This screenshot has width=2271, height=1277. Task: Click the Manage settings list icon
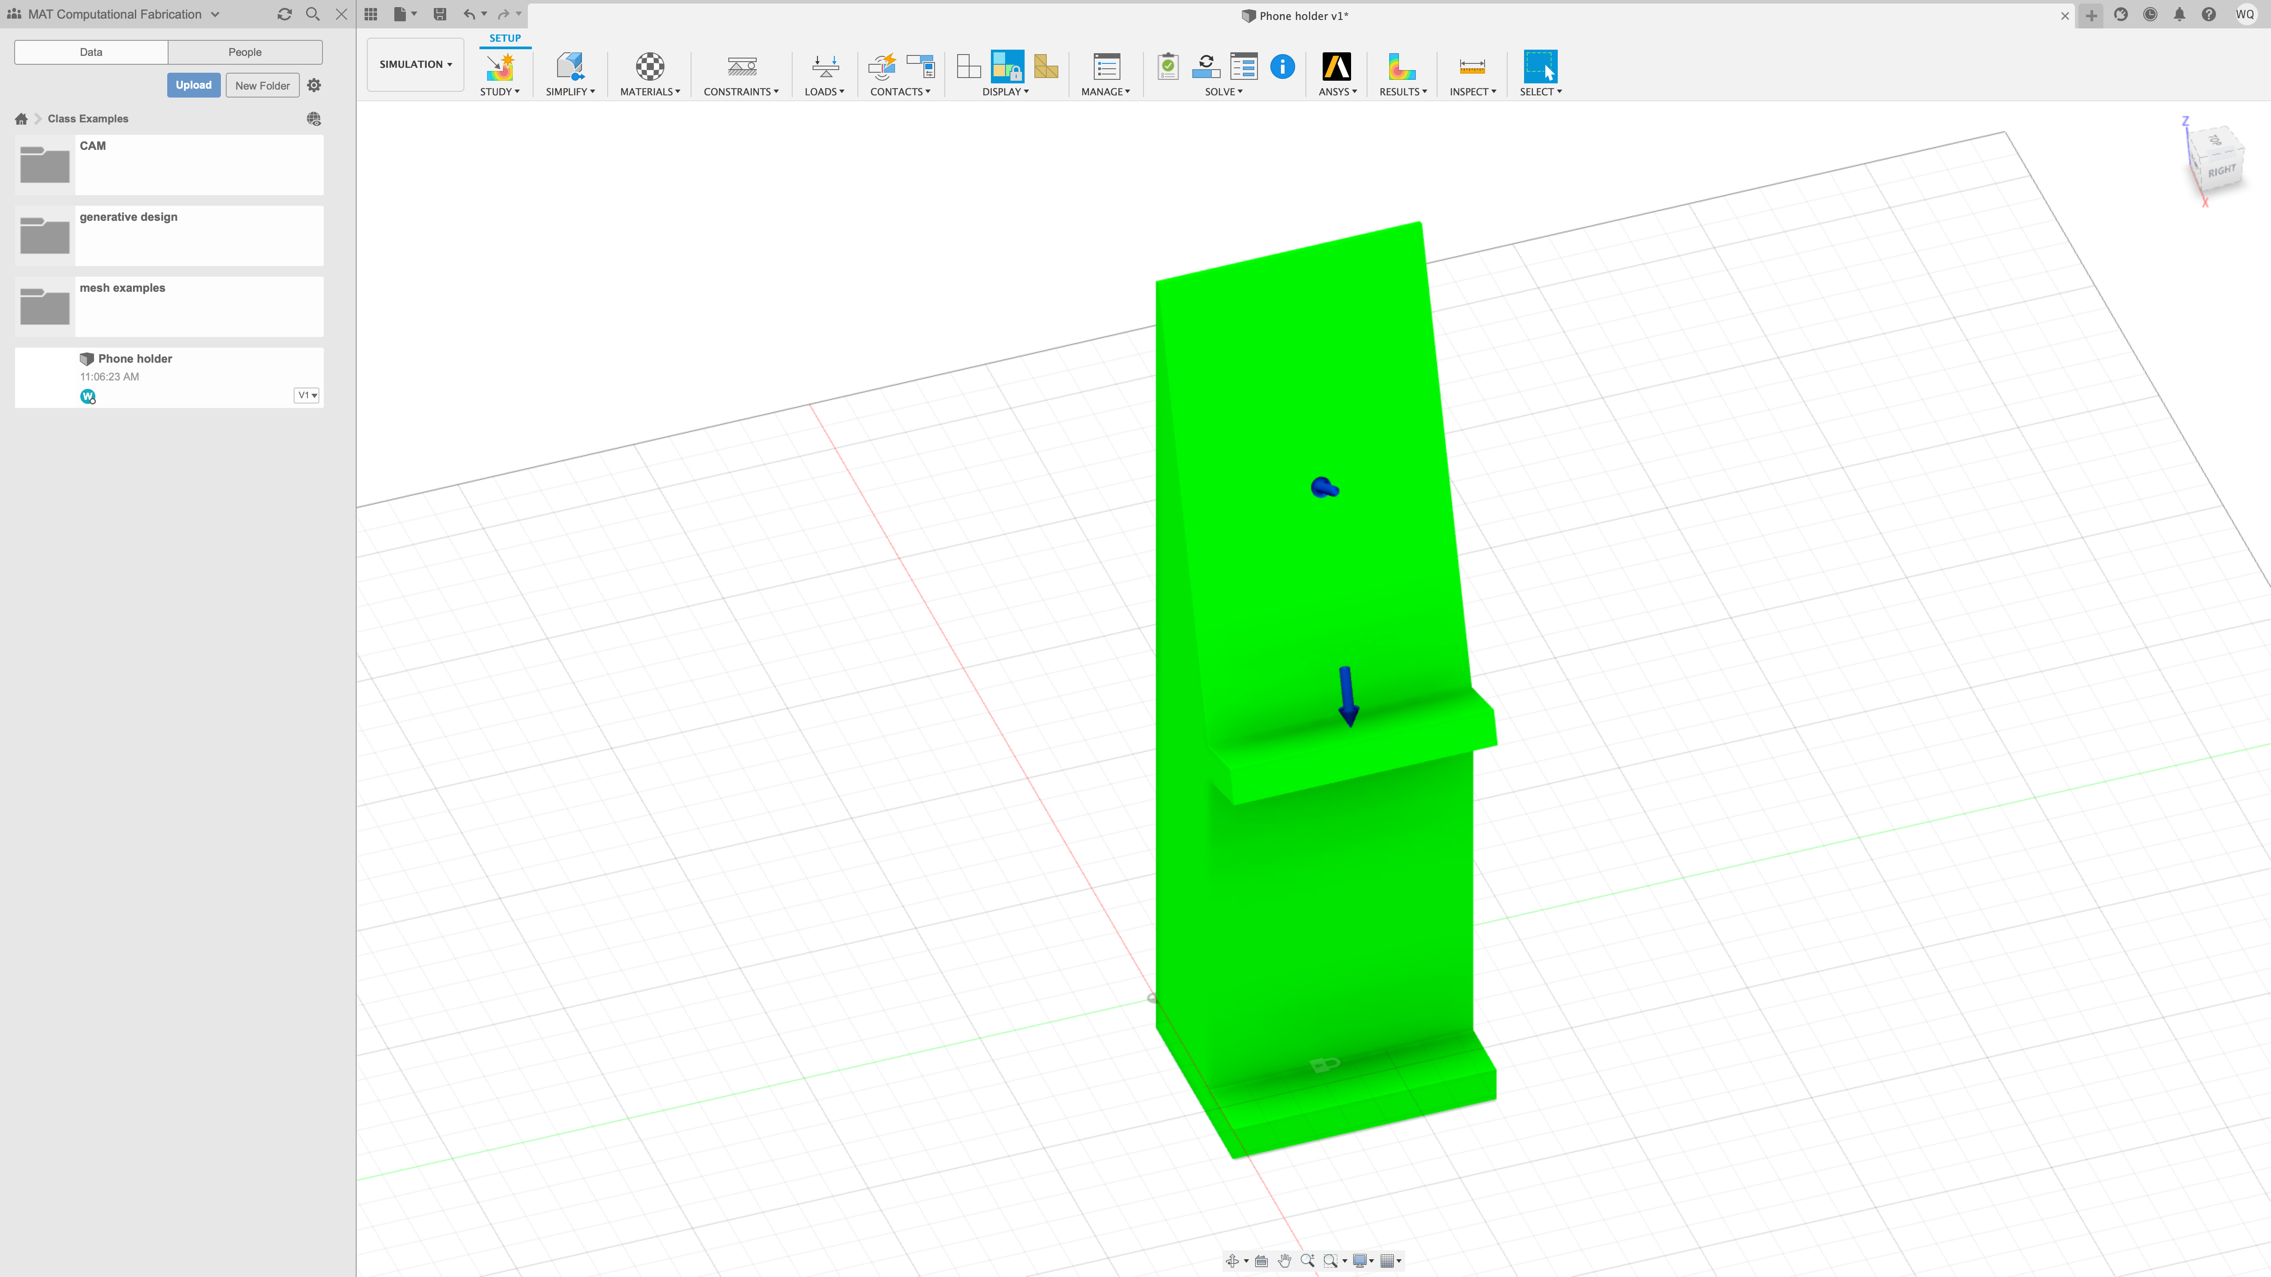pyautogui.click(x=1106, y=67)
